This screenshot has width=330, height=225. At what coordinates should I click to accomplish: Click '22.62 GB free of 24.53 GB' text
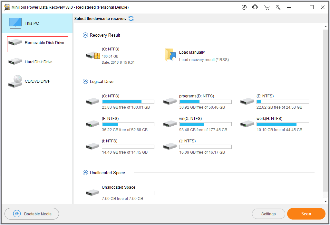tap(279, 107)
